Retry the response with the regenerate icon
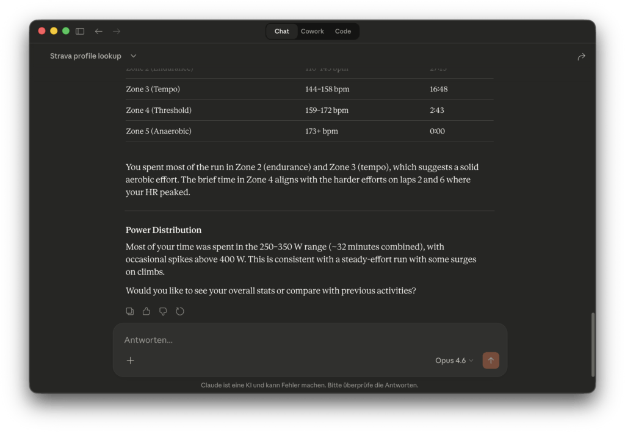The width and height of the screenshot is (625, 432). pos(180,311)
